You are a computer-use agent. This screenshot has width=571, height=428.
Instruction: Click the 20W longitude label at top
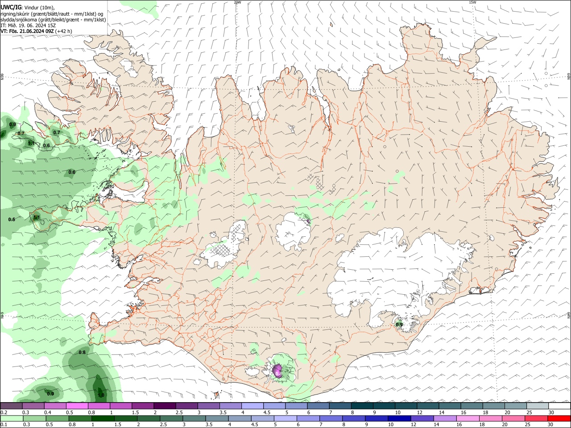click(237, 2)
